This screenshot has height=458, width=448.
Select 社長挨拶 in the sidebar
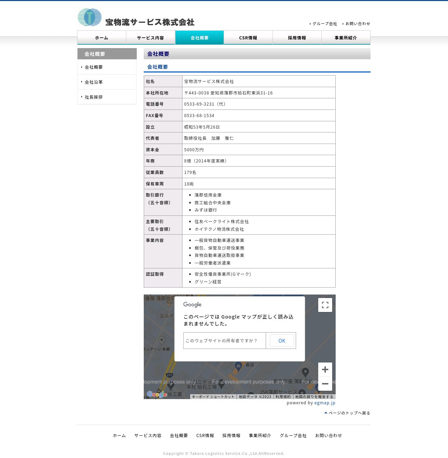click(x=107, y=97)
